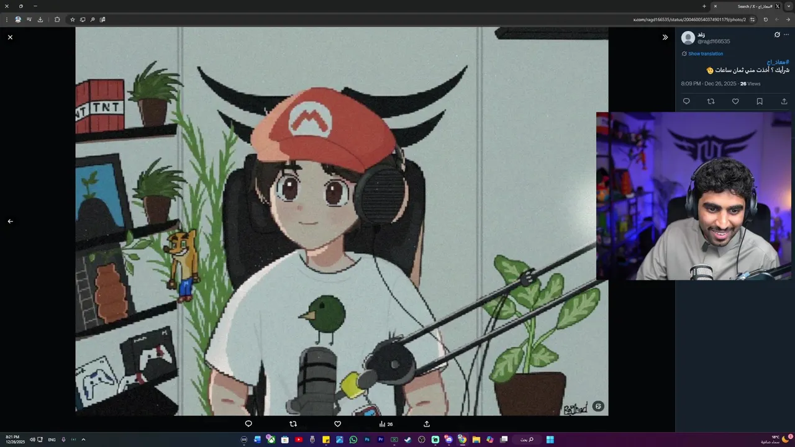Open the #معاذ_اج hashtag link

(x=778, y=62)
